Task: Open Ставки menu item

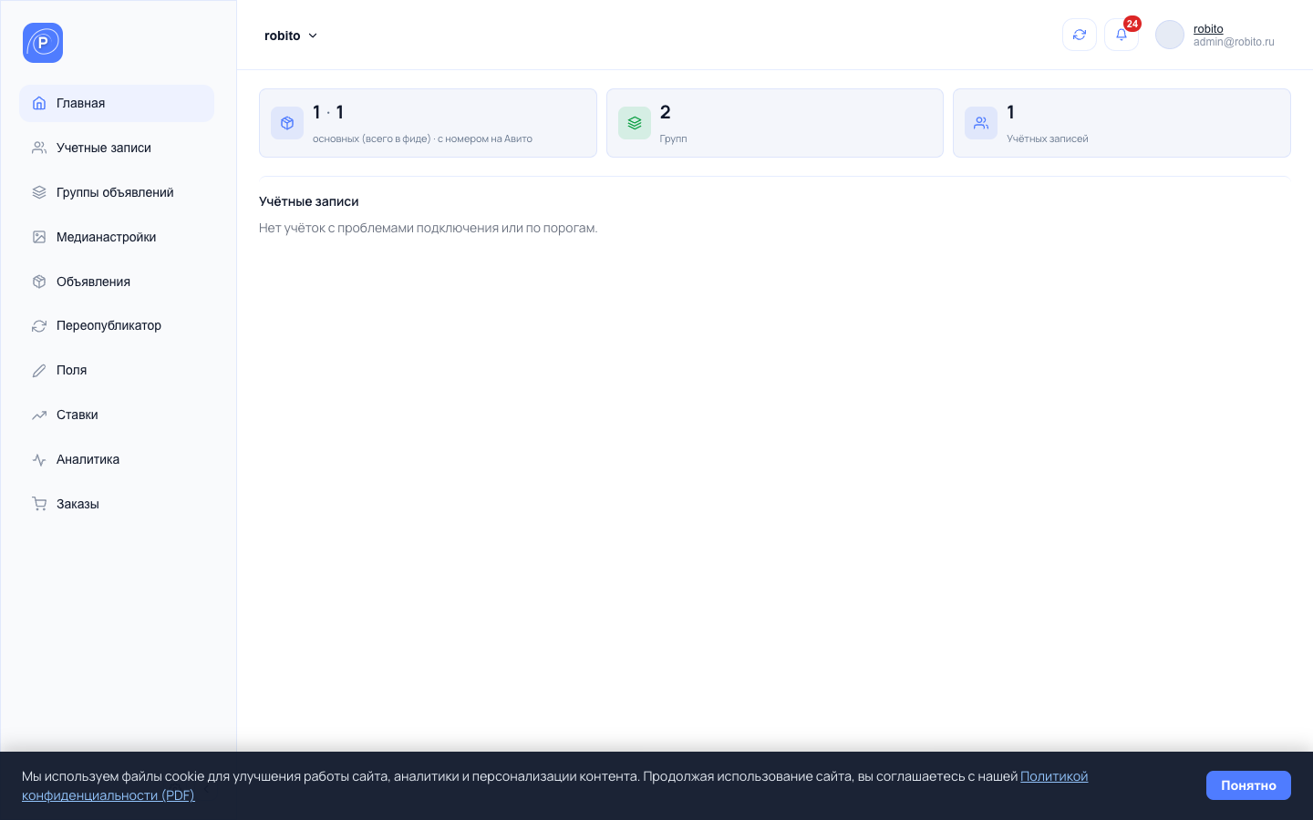Action: pos(117,415)
